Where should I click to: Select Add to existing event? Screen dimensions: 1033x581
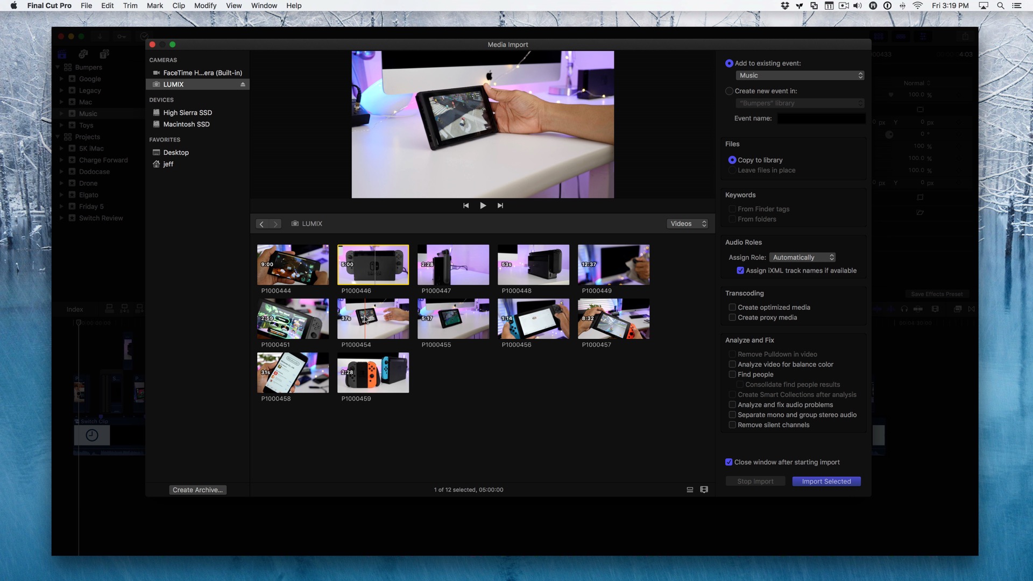729,63
